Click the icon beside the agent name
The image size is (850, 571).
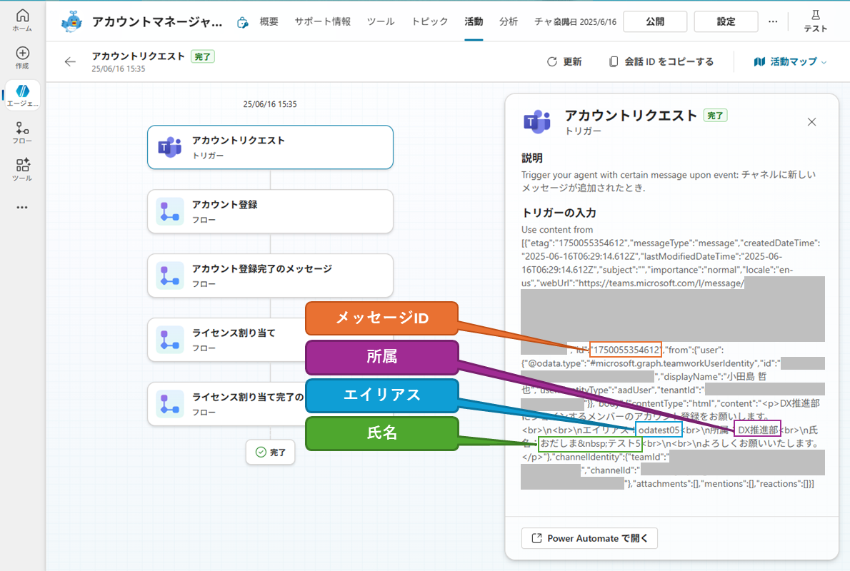click(x=242, y=22)
